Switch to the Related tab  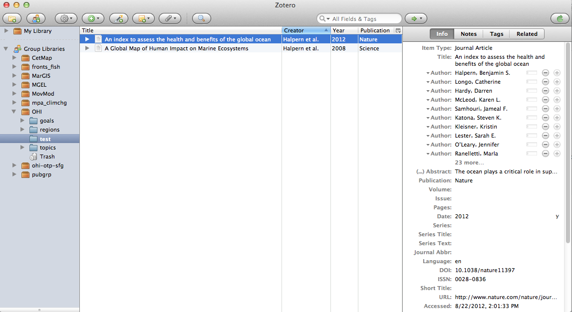527,34
